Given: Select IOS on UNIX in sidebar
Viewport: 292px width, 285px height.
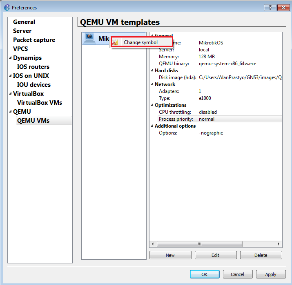Looking at the screenshot, I should click(x=31, y=76).
